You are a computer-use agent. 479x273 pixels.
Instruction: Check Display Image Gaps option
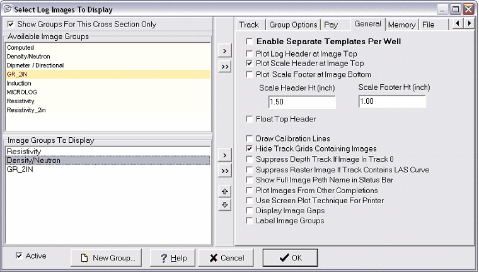(x=250, y=211)
